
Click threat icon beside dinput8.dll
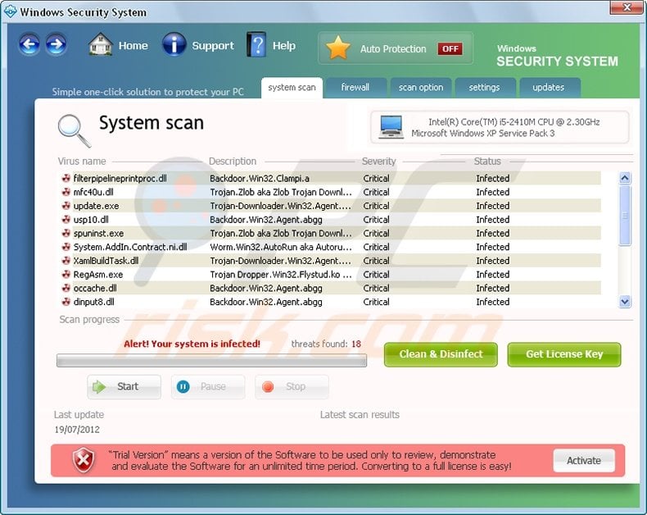(x=66, y=302)
